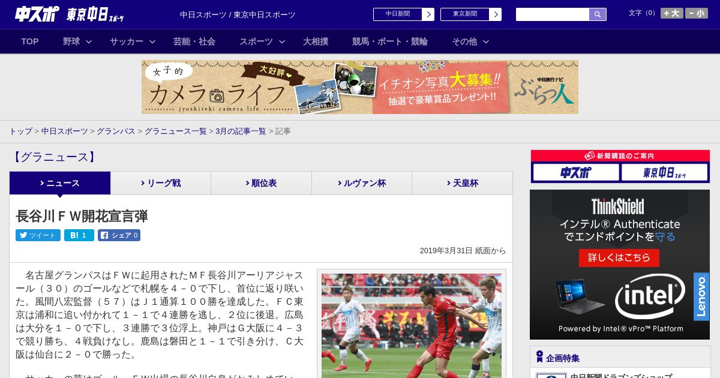Viewport: 720px width, 378px height.
Task: Select the ニュース tab
Action: coord(60,183)
